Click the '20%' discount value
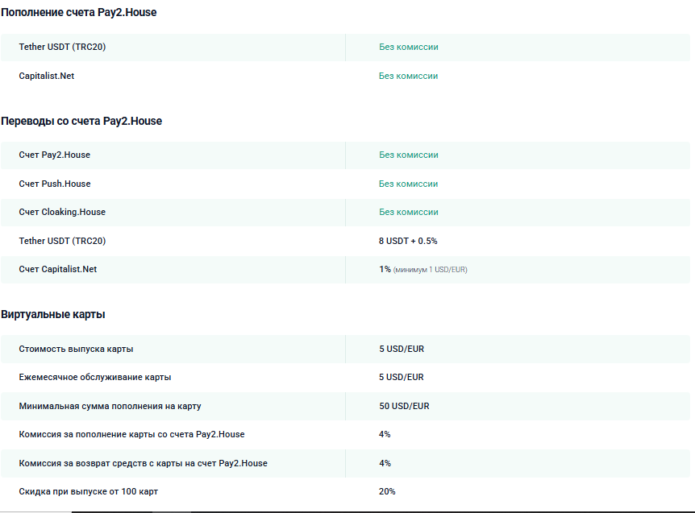Screen dimensions: 695x513 [x=387, y=491]
